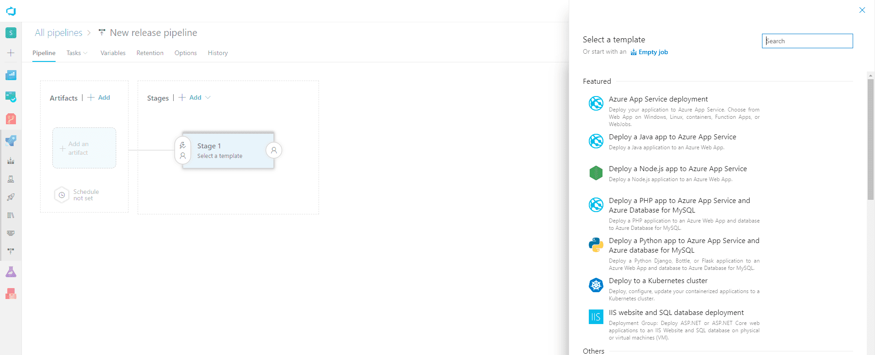Open the Overview hub in the sidebar

click(11, 75)
